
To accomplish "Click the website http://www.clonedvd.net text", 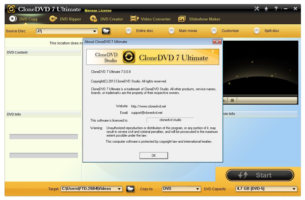I will tap(148, 106).
